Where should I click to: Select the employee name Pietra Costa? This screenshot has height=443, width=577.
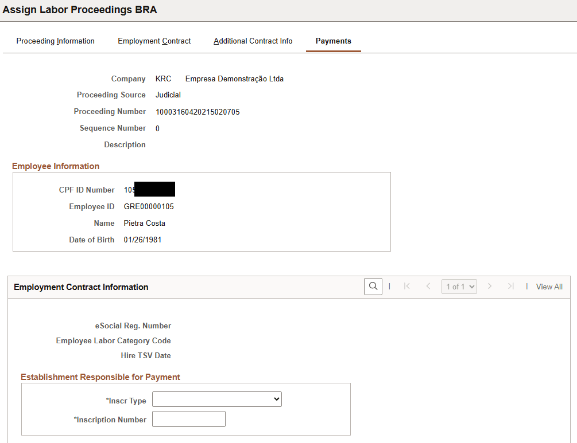[x=144, y=223]
